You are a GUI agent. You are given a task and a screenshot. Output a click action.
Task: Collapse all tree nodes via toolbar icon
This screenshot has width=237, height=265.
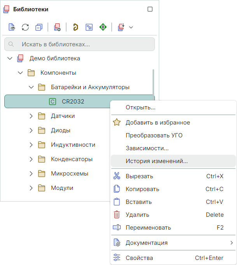click(x=39, y=27)
